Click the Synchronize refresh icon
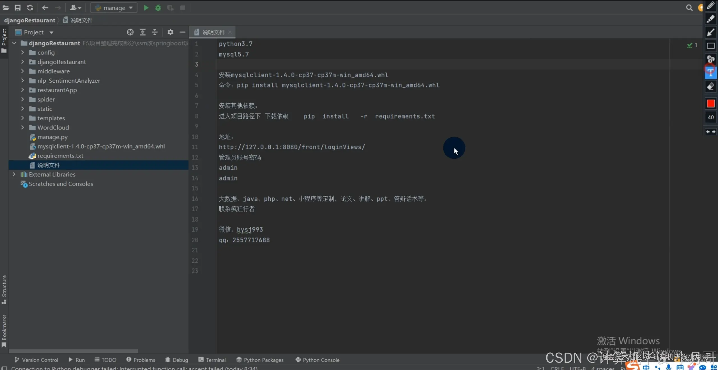 pyautogui.click(x=30, y=8)
